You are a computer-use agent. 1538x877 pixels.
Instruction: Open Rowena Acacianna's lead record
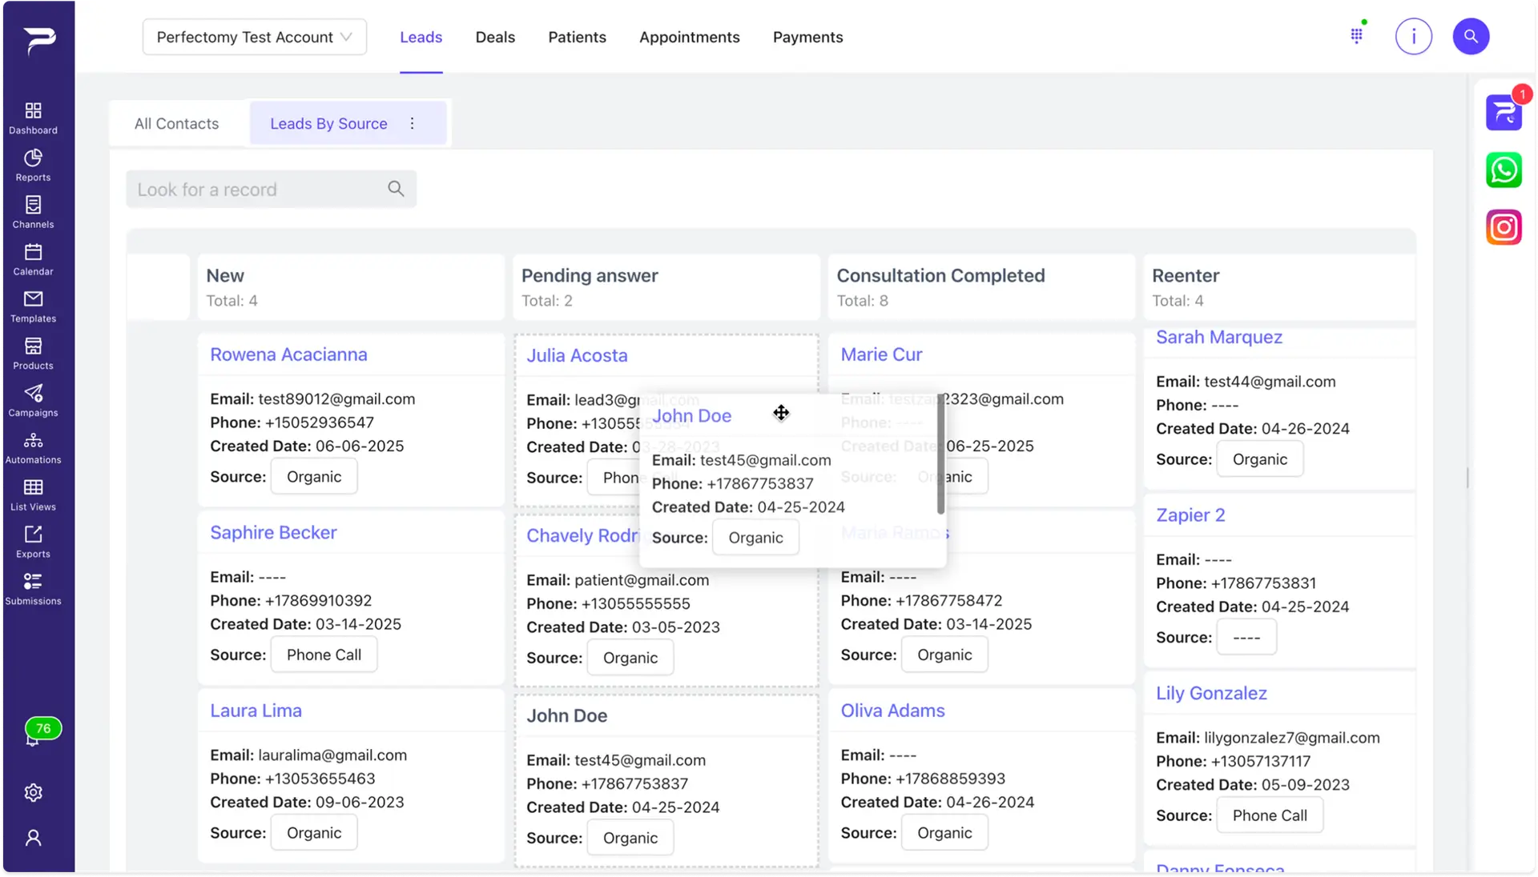point(288,354)
